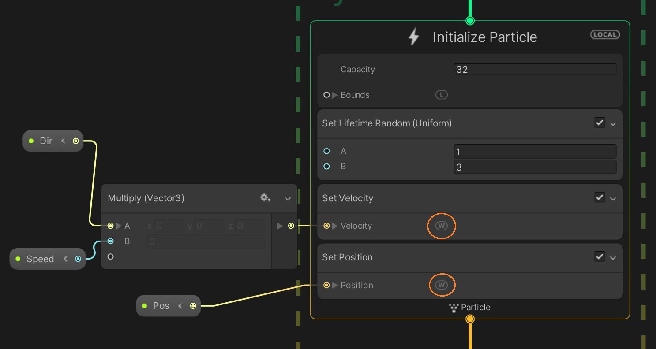Expand the Bounds property triangle
The image size is (656, 349).
click(335, 95)
